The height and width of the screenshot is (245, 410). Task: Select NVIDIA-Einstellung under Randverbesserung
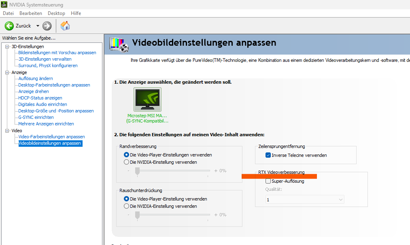126,162
